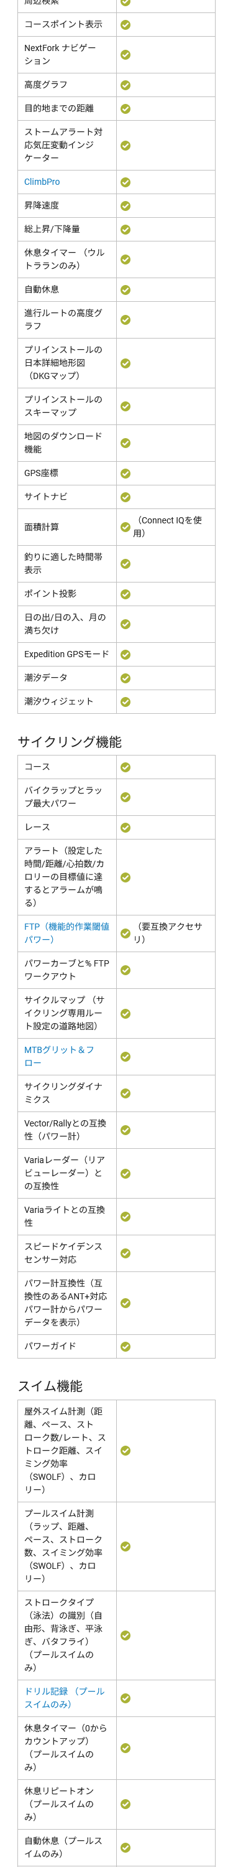Click checkmark icon for 潮汐ウィジェット
This screenshot has height=1867, width=233.
click(x=125, y=701)
